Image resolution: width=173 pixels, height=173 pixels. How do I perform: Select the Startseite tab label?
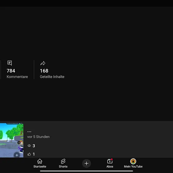(x=40, y=167)
